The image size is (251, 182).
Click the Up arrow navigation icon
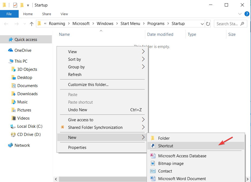32,24
